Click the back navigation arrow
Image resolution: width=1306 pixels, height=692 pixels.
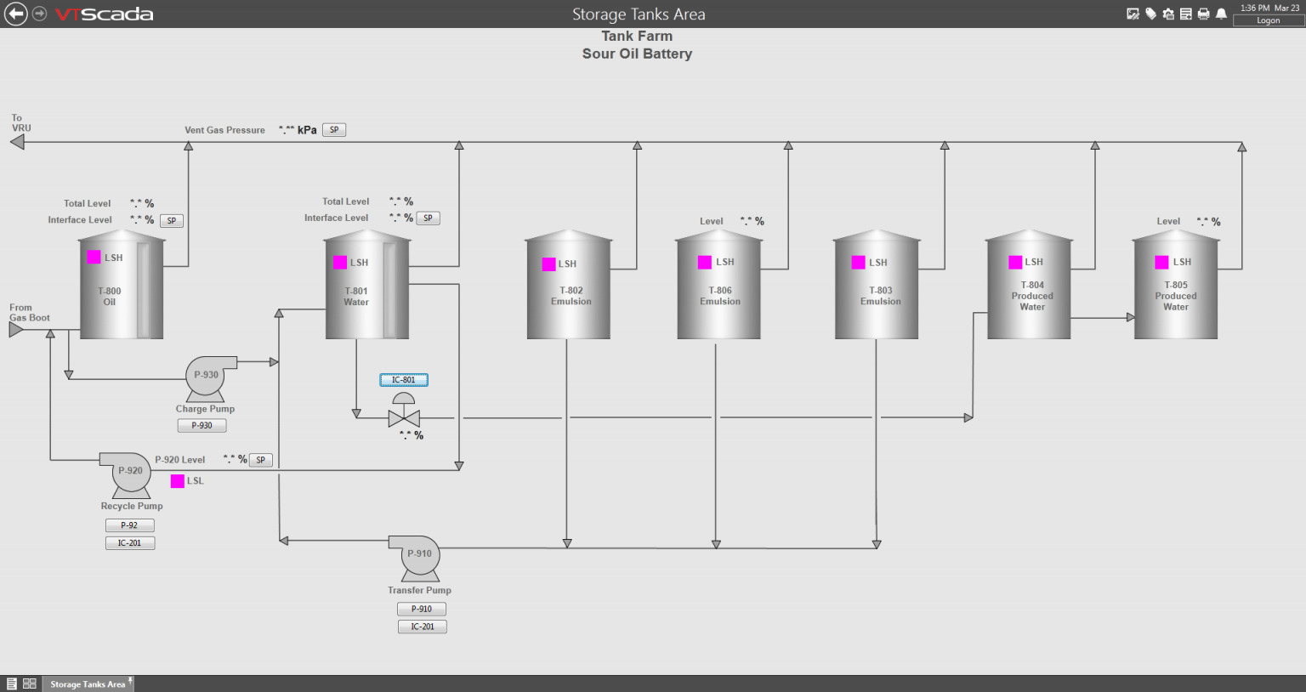click(x=14, y=13)
